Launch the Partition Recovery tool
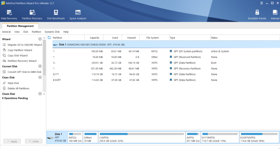Screen dimensions: 280x149 point(32,15)
